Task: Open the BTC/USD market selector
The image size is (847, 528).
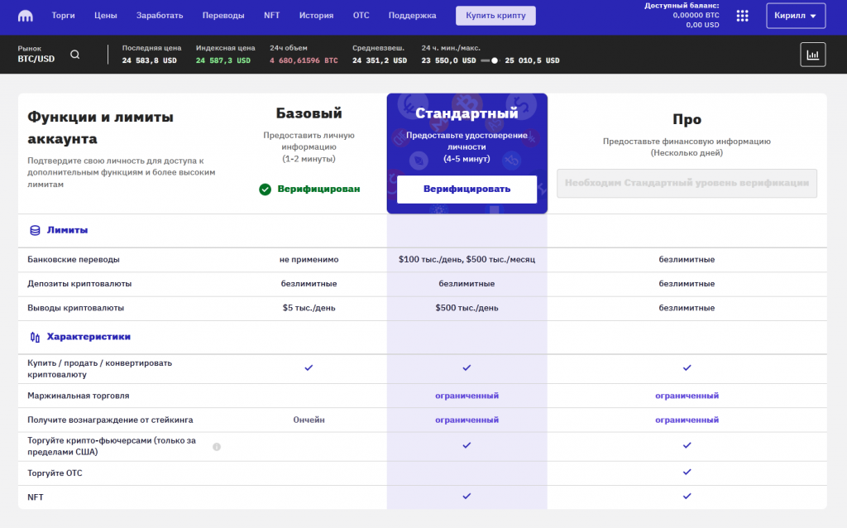Action: 36,55
